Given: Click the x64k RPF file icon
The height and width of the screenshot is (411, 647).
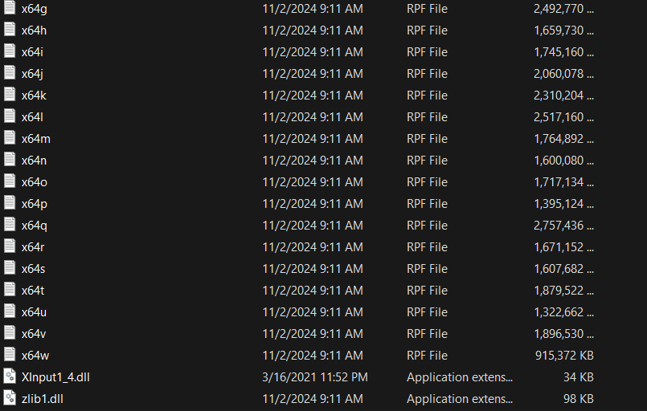Looking at the screenshot, I should pyautogui.click(x=10, y=96).
